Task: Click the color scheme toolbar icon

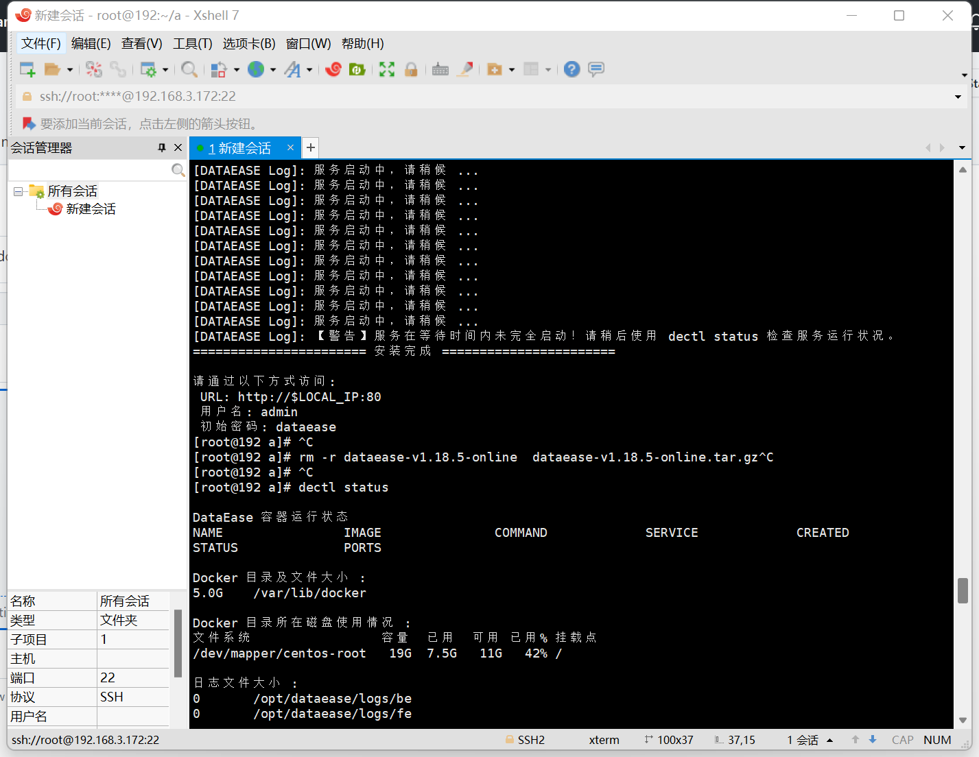Action: 219,69
